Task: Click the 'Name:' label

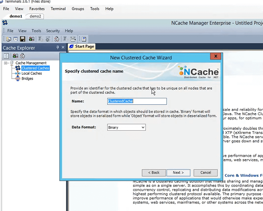Action: (x=78, y=101)
